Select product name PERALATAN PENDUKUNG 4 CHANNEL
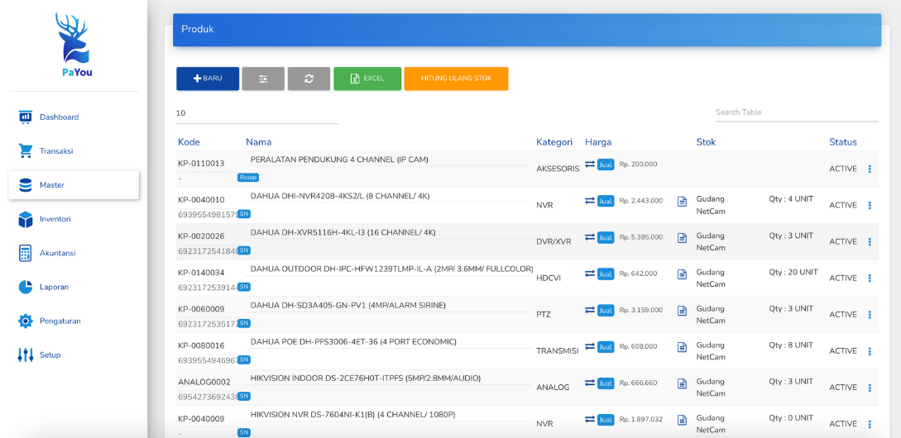This screenshot has width=901, height=438. pos(339,159)
